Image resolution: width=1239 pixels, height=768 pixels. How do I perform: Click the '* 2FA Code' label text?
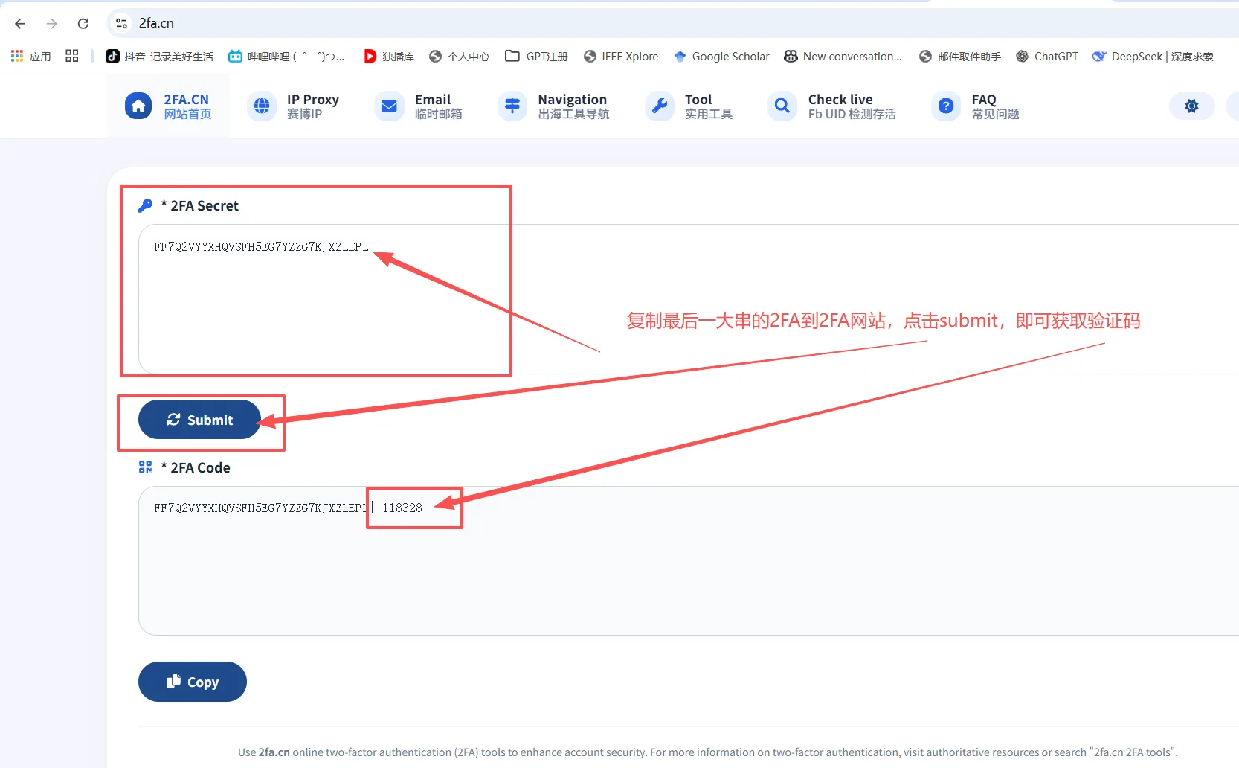196,467
